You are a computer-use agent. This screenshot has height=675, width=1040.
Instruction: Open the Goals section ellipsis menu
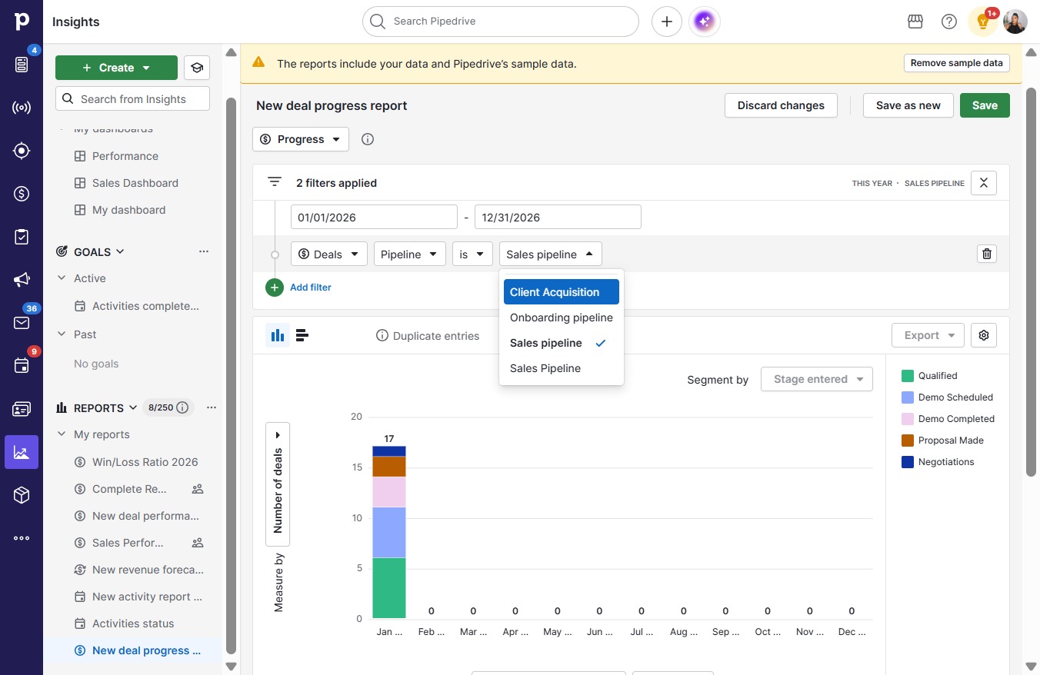204,251
